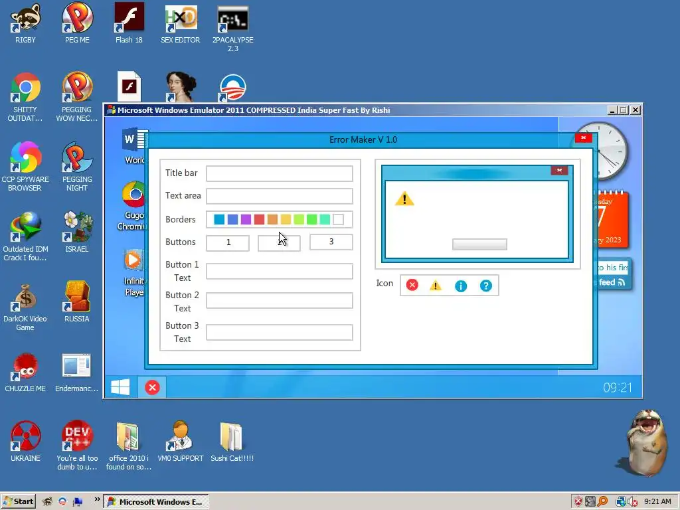Select the red error X icon option

click(412, 286)
